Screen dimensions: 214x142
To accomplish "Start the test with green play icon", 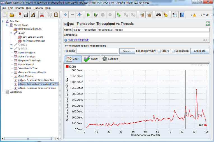I will (89, 15).
